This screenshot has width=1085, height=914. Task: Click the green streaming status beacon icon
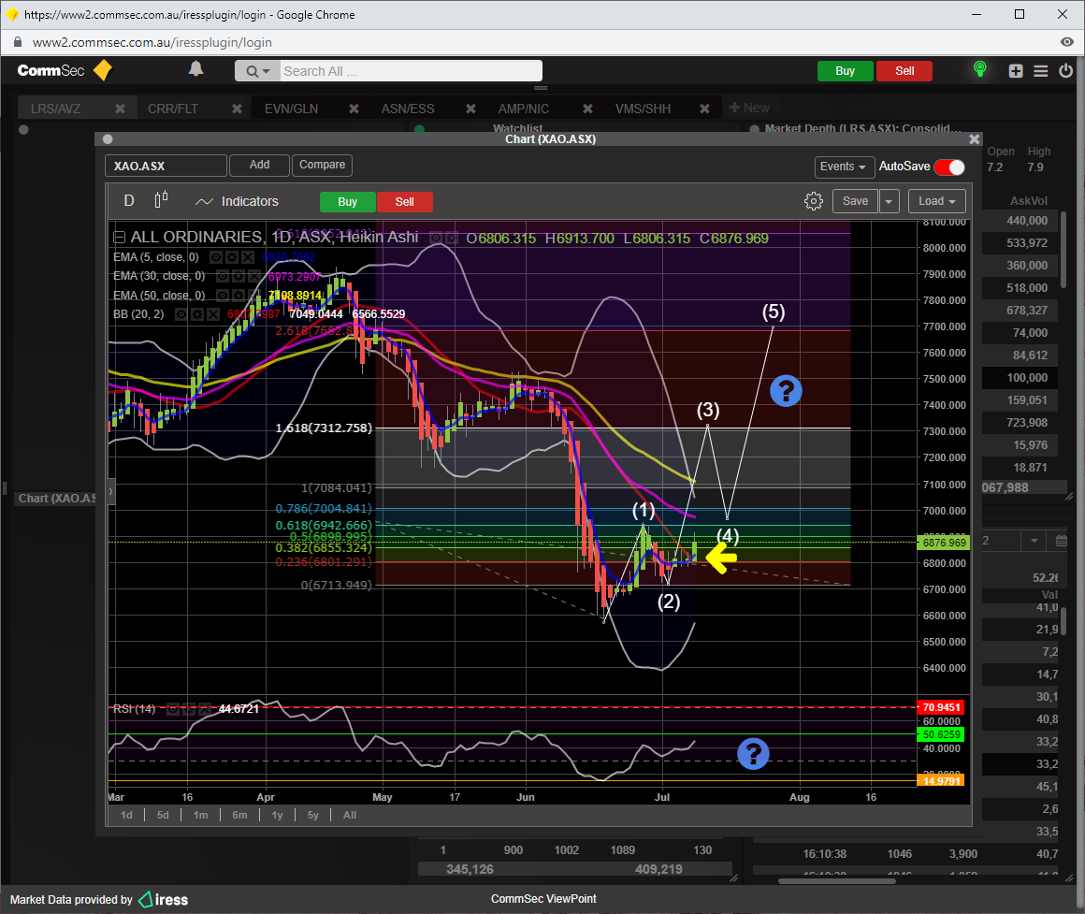[979, 70]
